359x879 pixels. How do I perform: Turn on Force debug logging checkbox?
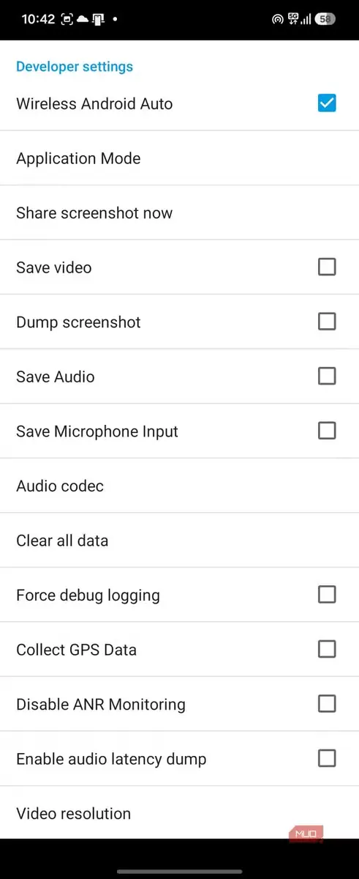(327, 594)
